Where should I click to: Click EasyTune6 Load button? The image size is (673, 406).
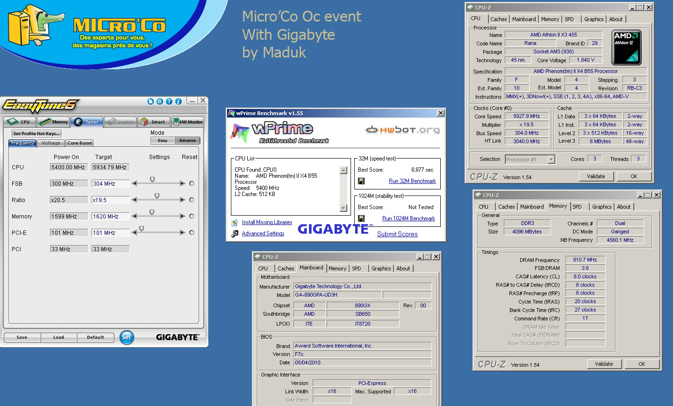[x=58, y=337]
